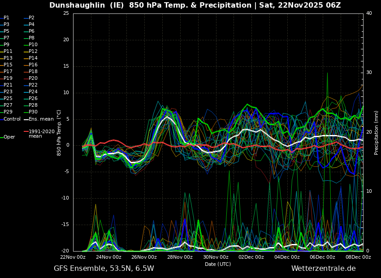Click the 28Nov 00z date tick

click(x=180, y=257)
